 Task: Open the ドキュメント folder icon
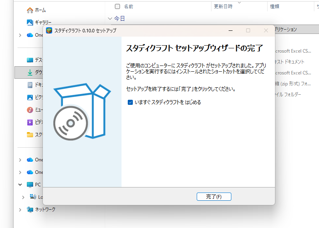pyautogui.click(x=30, y=85)
